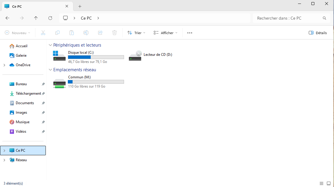Screen dimensions: 334x187
Task: Switch to large icons view in status bar
Action: [x=329, y=183]
